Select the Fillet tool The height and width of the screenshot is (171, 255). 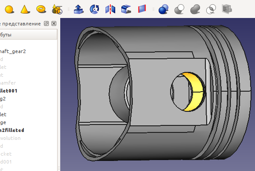pos(126,9)
